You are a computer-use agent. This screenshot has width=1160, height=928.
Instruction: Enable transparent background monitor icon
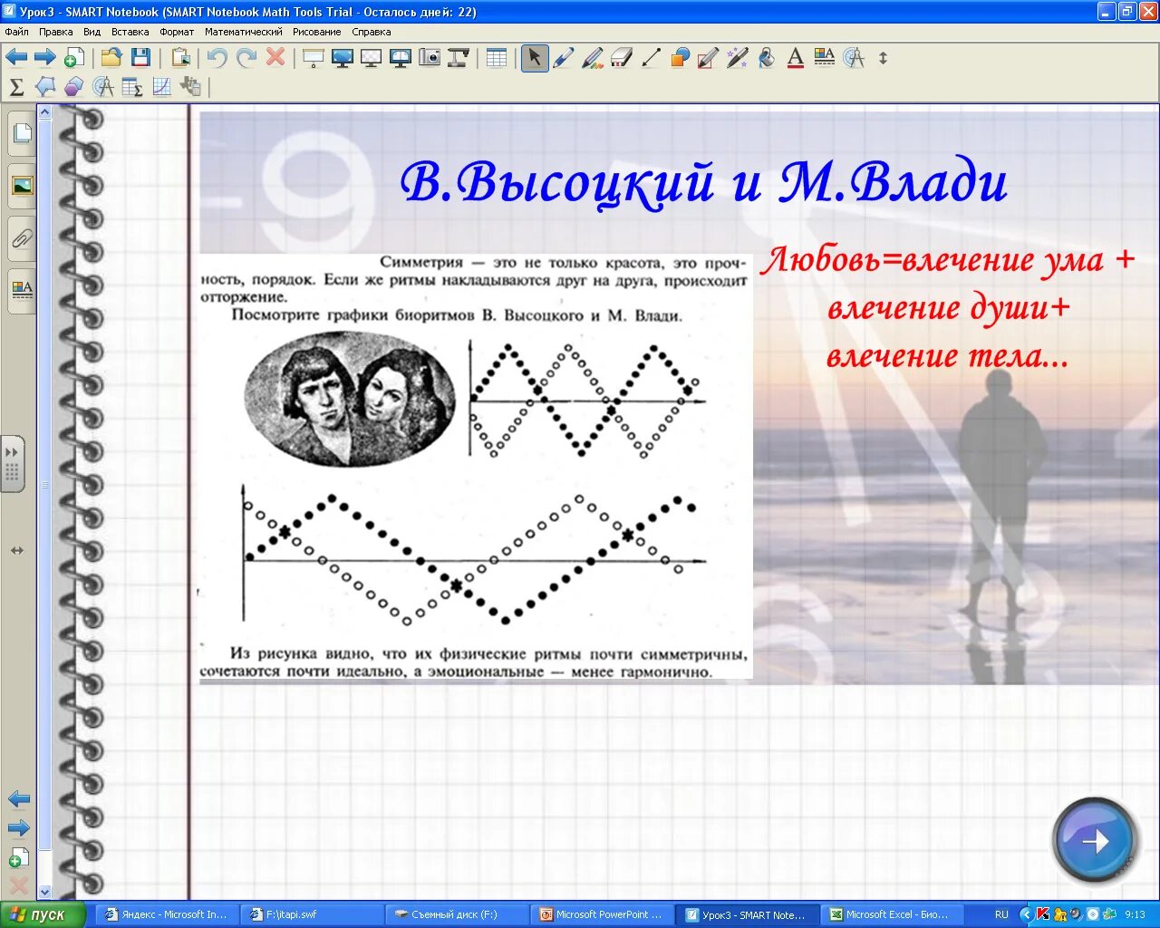(x=371, y=58)
